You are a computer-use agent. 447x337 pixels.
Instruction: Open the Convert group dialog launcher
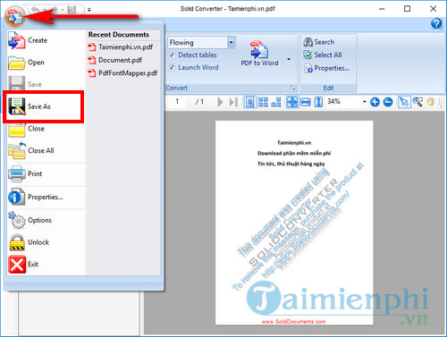tap(293, 88)
